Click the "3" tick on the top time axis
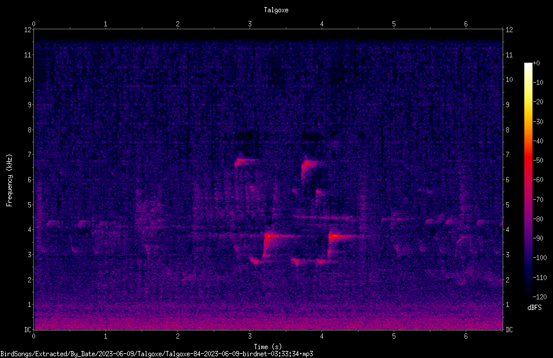The image size is (553, 358). [x=250, y=24]
